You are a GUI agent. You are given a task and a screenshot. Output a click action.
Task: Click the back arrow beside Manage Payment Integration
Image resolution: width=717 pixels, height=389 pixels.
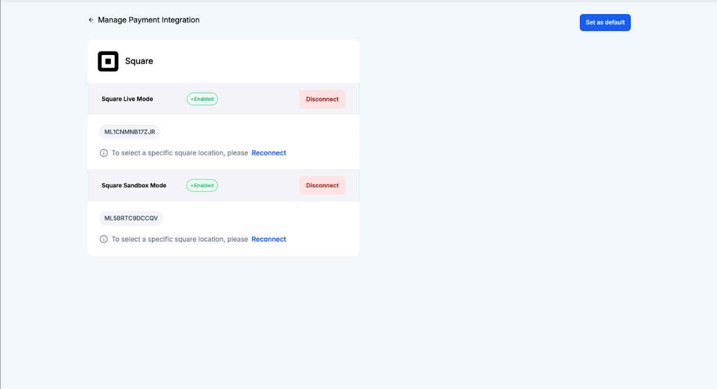91,20
